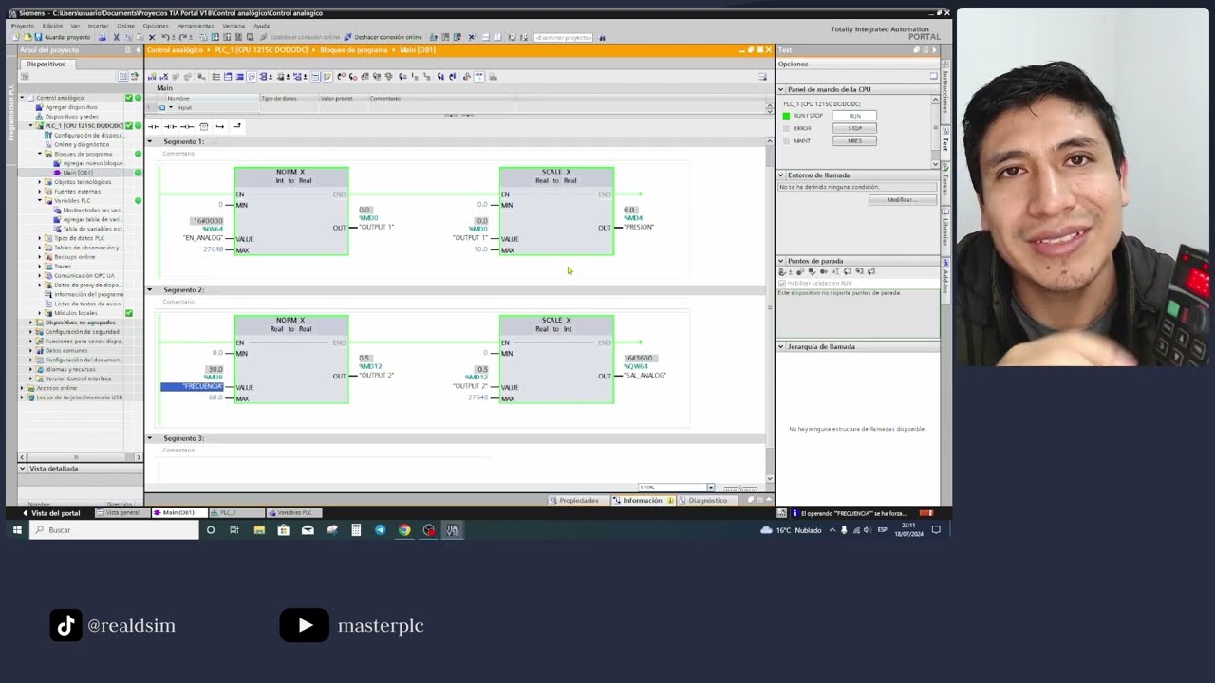1215x683 pixels.
Task: Open the Proyecto menu
Action: (23, 26)
